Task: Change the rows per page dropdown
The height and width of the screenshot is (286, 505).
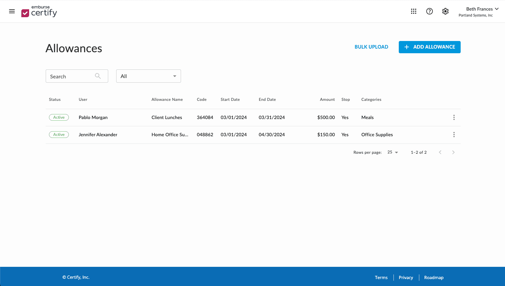Action: point(393,152)
